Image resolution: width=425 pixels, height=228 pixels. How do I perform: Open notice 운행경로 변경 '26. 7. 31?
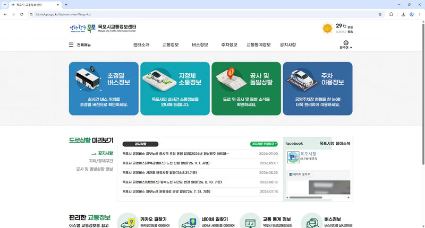pos(166,191)
